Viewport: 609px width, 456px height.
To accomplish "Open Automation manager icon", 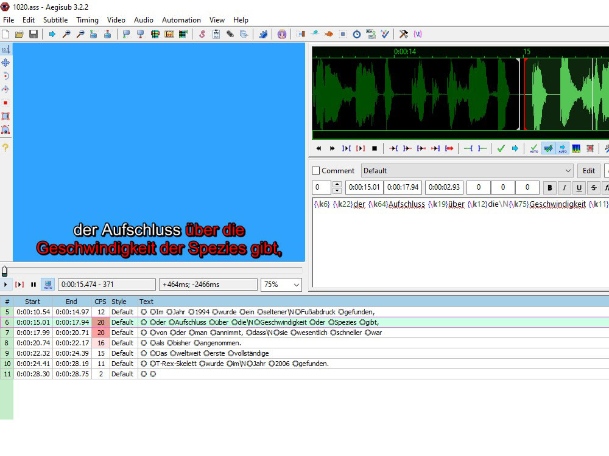I will coord(263,34).
